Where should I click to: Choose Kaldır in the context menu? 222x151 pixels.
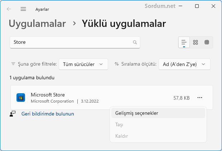tap(158, 136)
